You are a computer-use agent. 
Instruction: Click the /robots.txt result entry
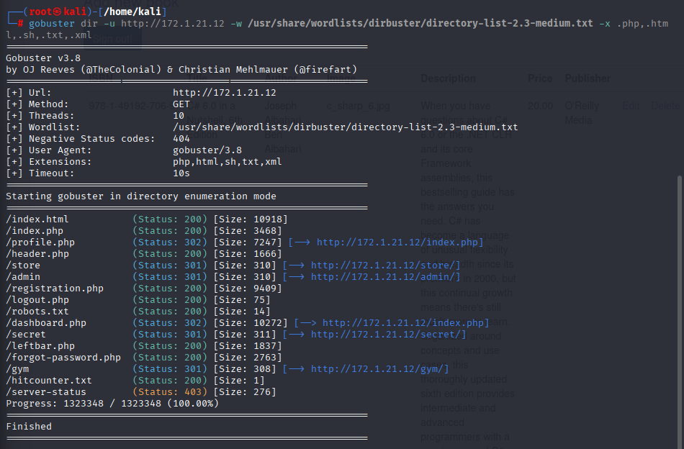click(37, 312)
